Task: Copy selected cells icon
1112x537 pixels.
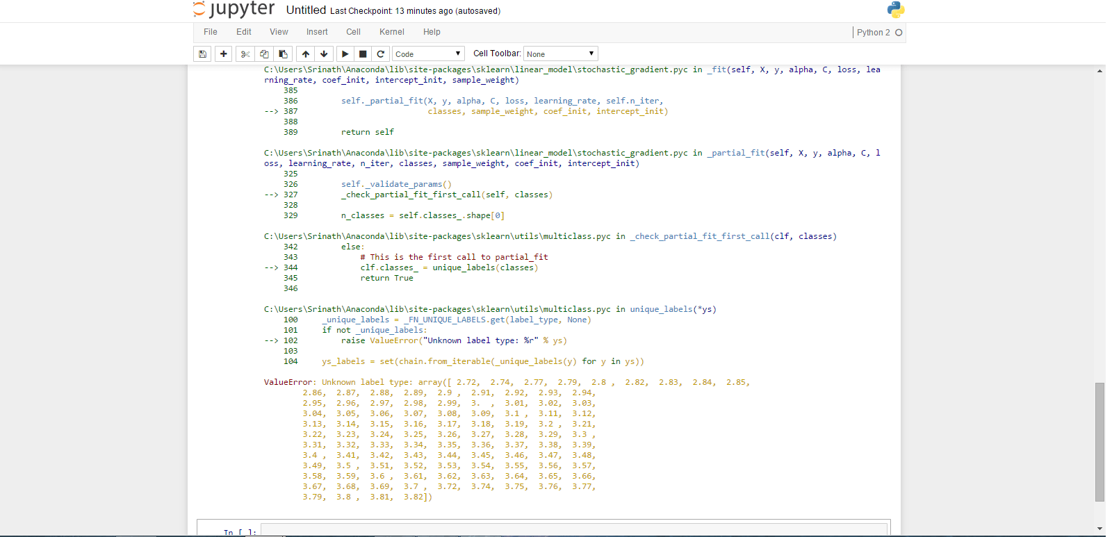Action: (264, 53)
